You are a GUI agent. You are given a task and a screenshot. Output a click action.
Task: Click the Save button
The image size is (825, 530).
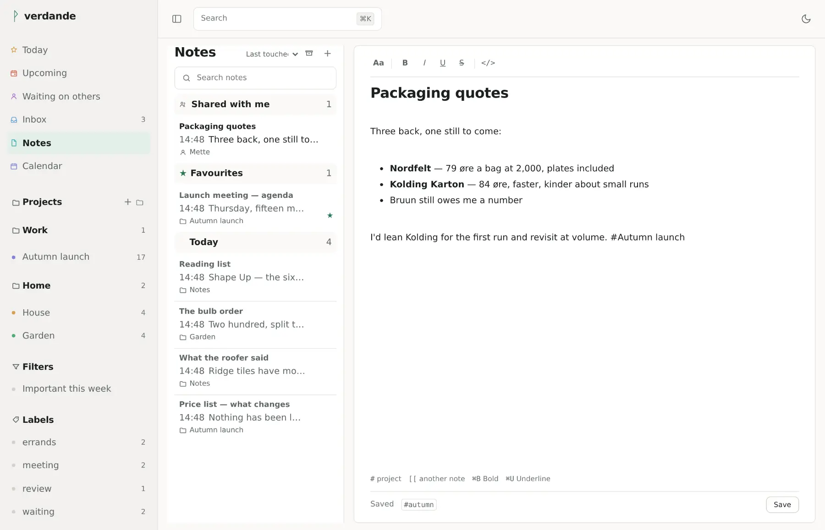[x=782, y=504]
